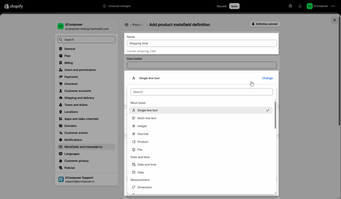The height and width of the screenshot is (199, 341).
Task: Close the settings panel with X
Action: tap(334, 20)
